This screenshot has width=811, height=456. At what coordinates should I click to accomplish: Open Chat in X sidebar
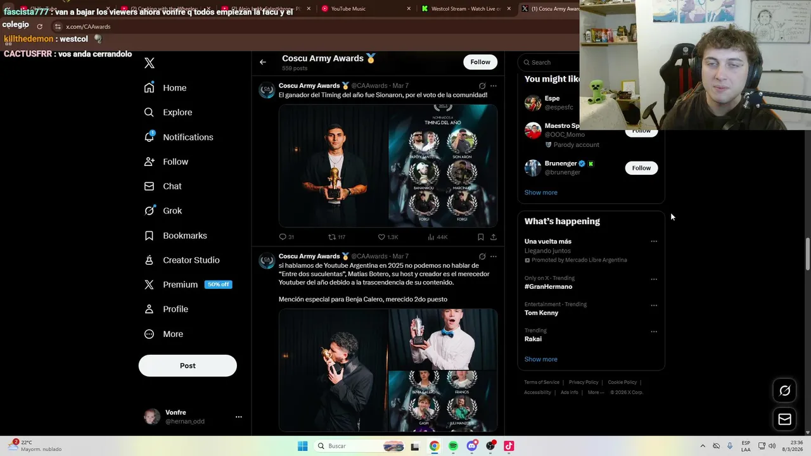click(163, 186)
